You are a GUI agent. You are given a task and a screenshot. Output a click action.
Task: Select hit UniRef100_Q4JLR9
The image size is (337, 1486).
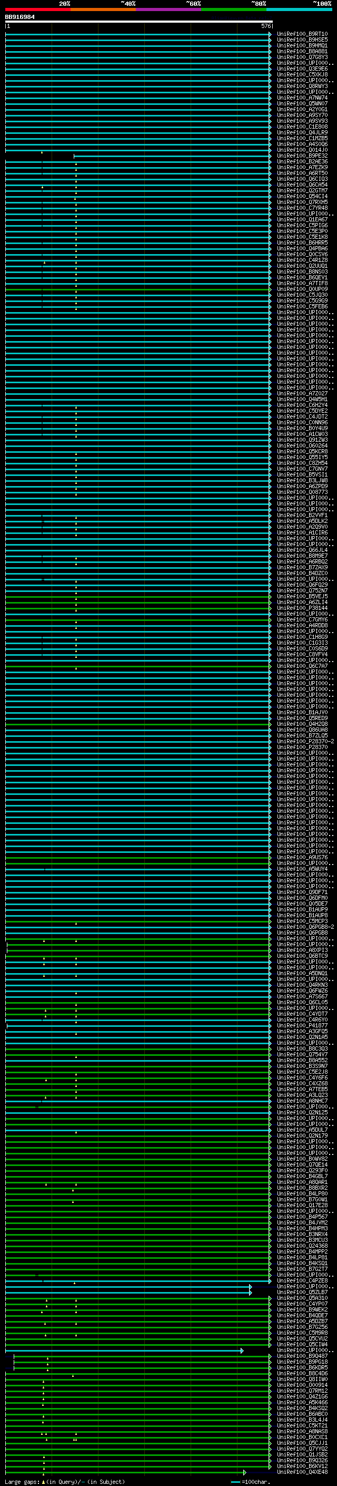pos(302,133)
